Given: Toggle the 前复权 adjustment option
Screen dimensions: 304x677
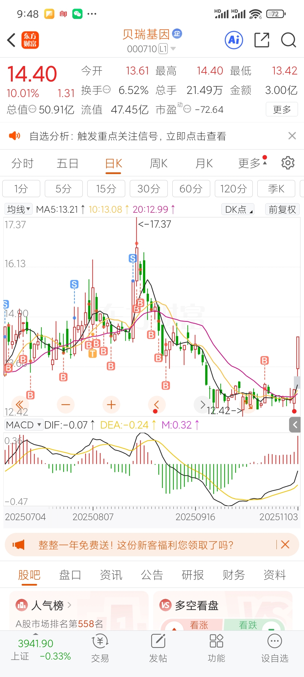Looking at the screenshot, I should tap(282, 209).
